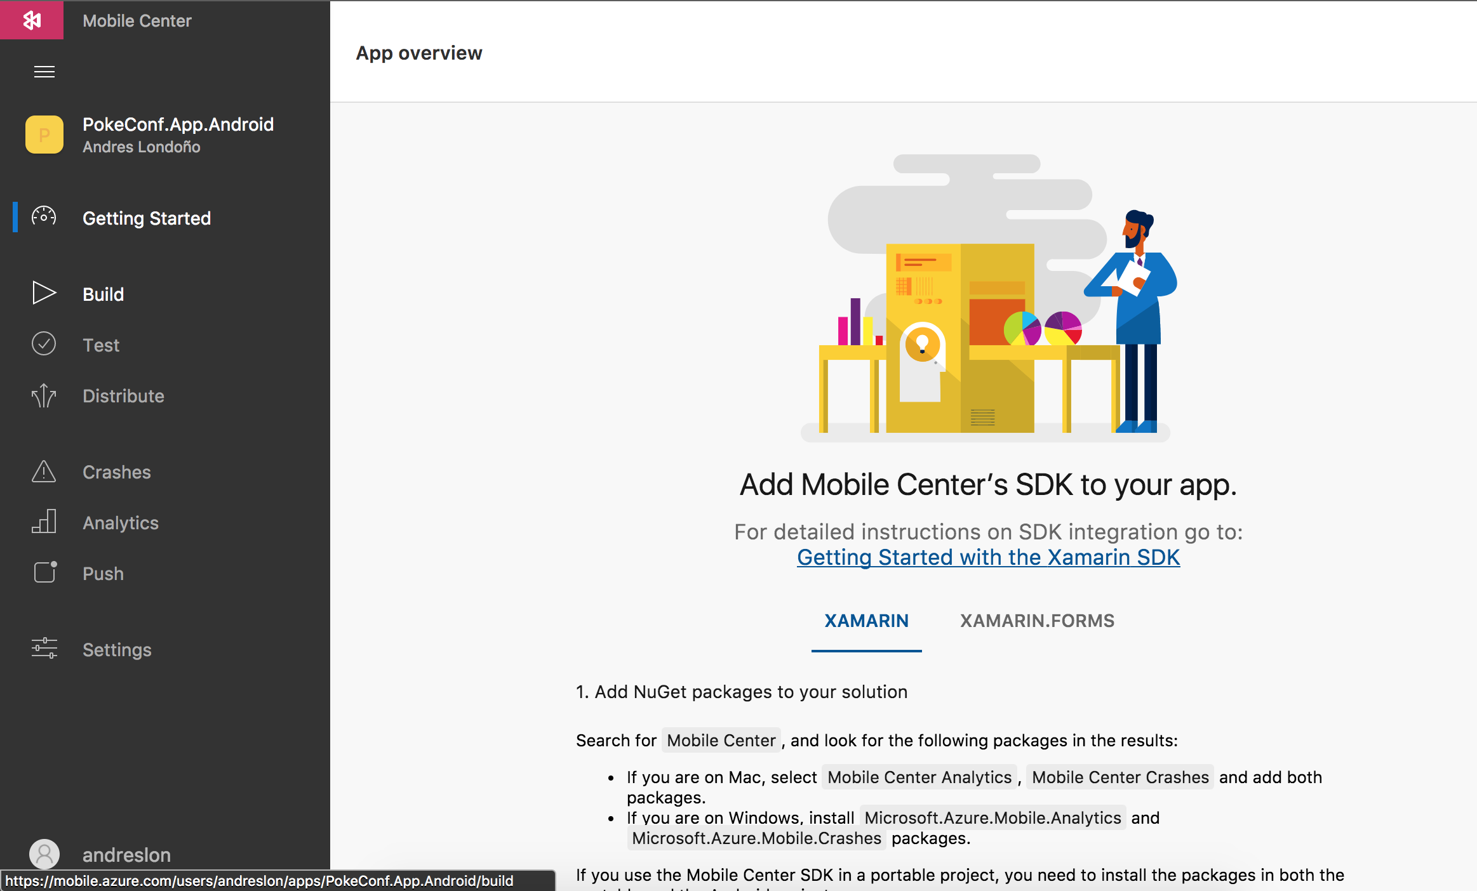Open the Build section in sidebar

click(104, 294)
